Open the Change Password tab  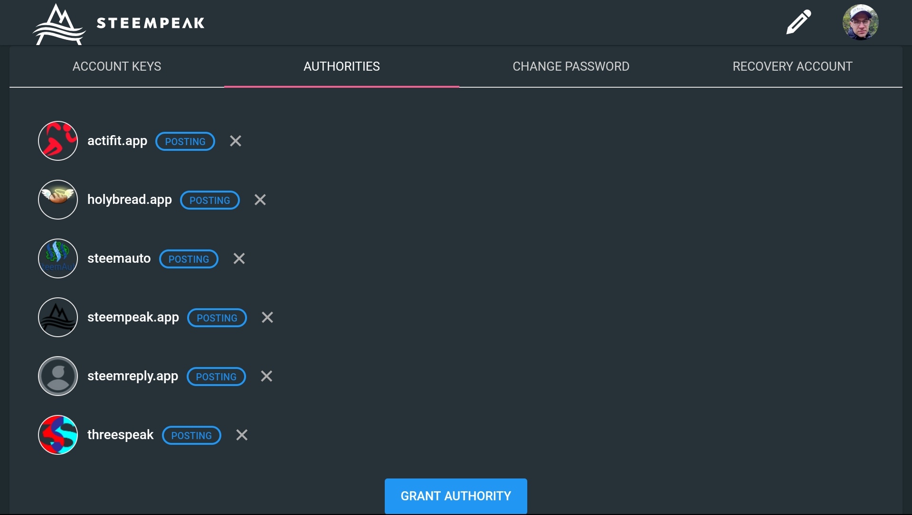tap(571, 66)
